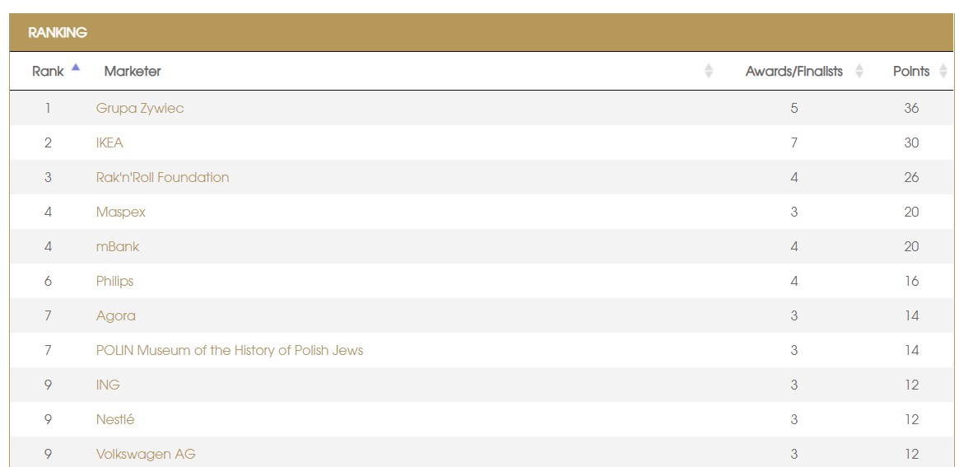Sort table by Rank header

[x=48, y=72]
